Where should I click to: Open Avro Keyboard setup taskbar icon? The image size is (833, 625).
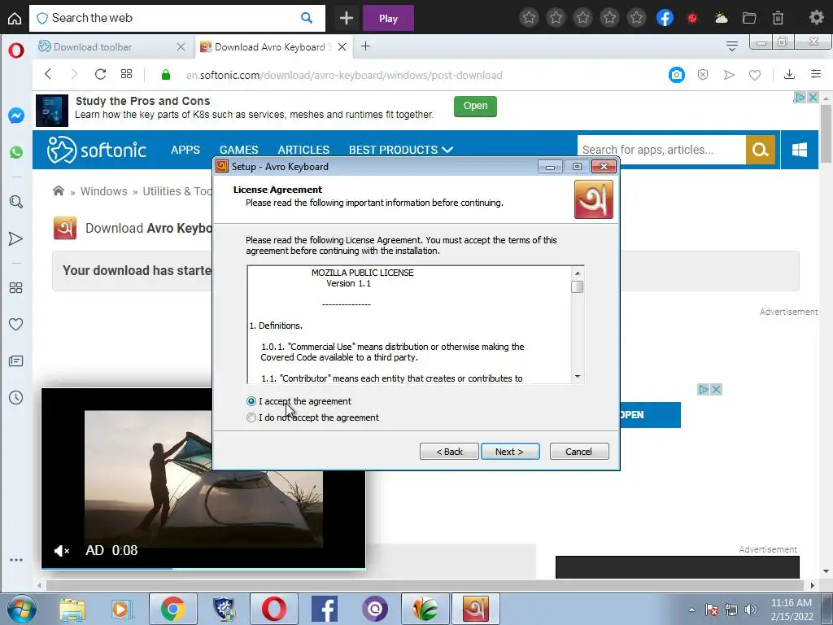click(x=475, y=609)
